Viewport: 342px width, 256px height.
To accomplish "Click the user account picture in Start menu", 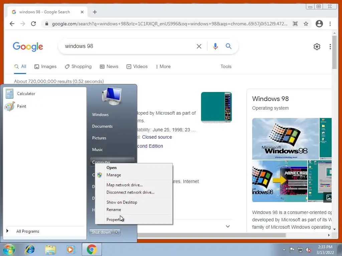I will pyautogui.click(x=112, y=96).
